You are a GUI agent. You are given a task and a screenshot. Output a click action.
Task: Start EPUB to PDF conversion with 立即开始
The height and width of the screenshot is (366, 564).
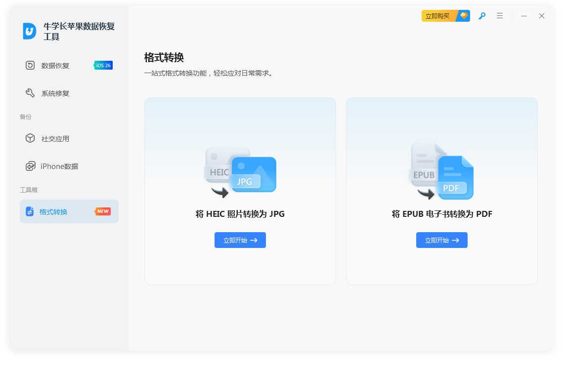tap(442, 240)
